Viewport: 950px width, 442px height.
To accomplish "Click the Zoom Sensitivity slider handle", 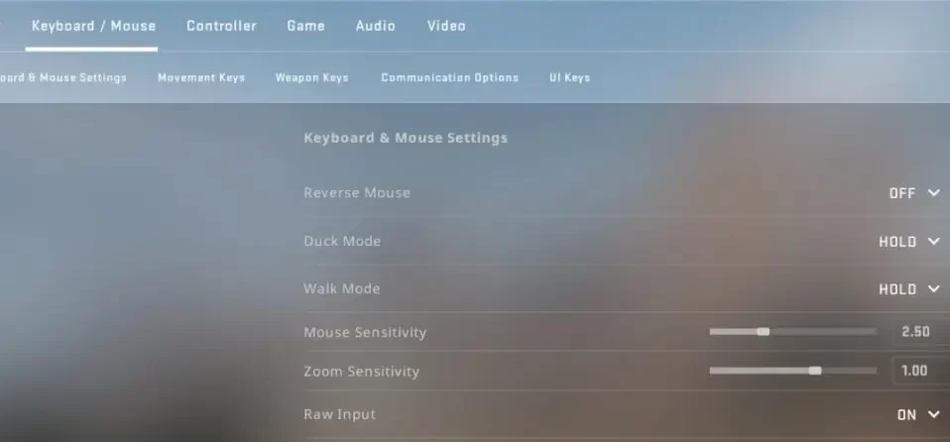I will (x=815, y=371).
